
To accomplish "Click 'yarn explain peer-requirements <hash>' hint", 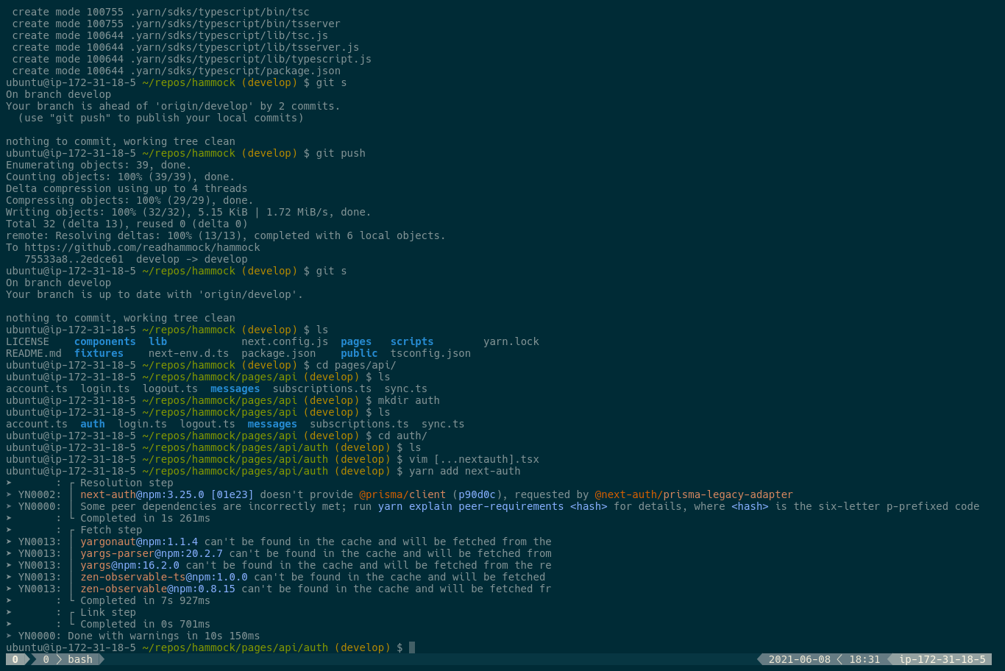I will [x=493, y=506].
